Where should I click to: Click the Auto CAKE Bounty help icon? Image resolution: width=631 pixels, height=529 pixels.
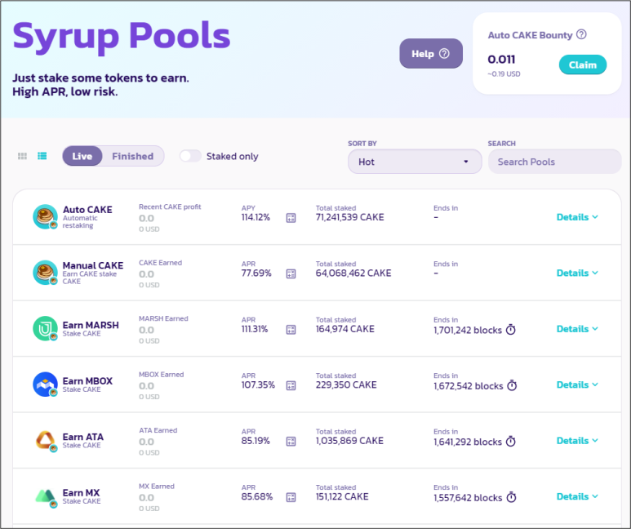click(581, 35)
